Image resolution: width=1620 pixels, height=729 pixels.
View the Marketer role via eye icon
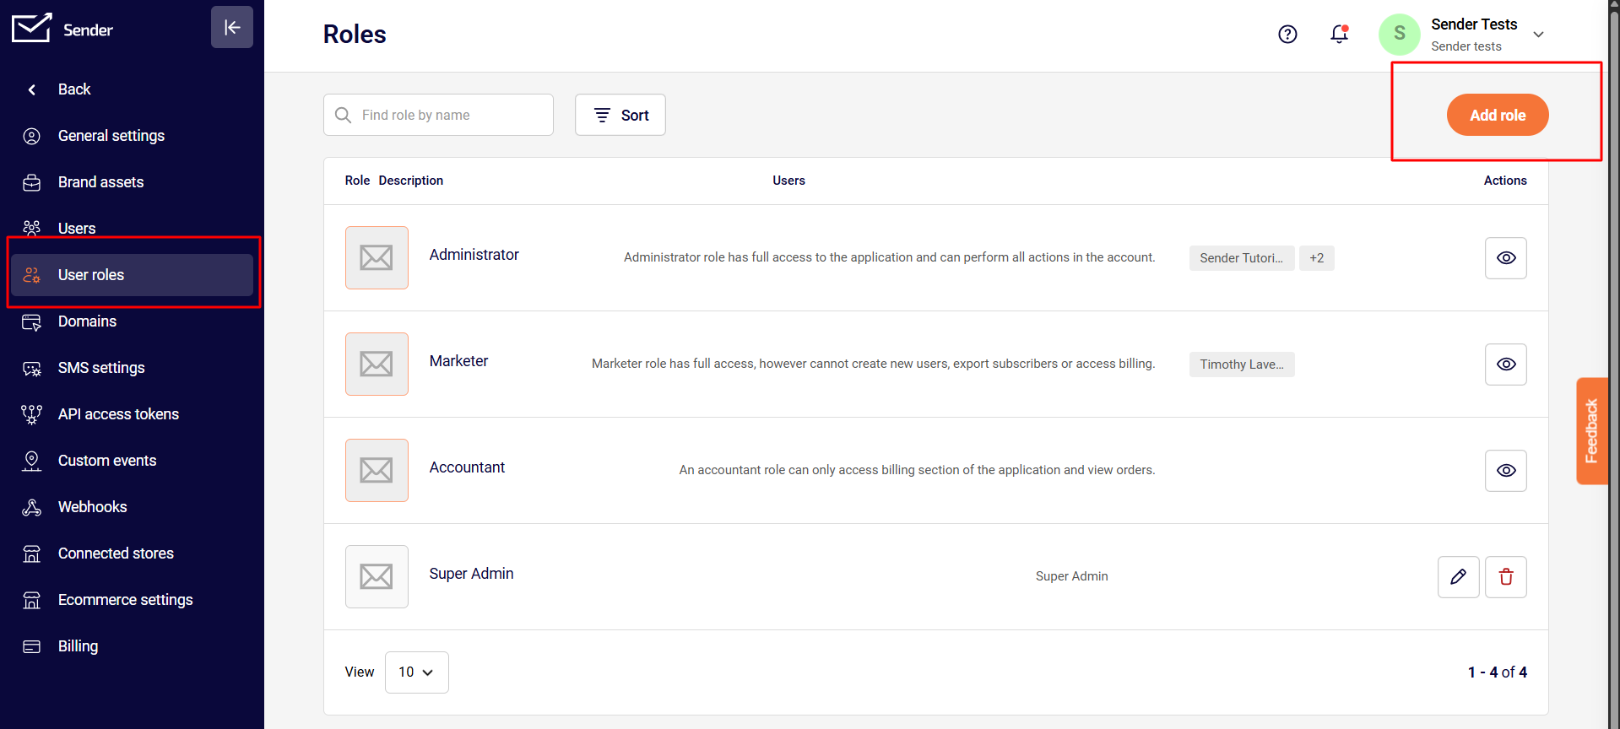click(1506, 364)
